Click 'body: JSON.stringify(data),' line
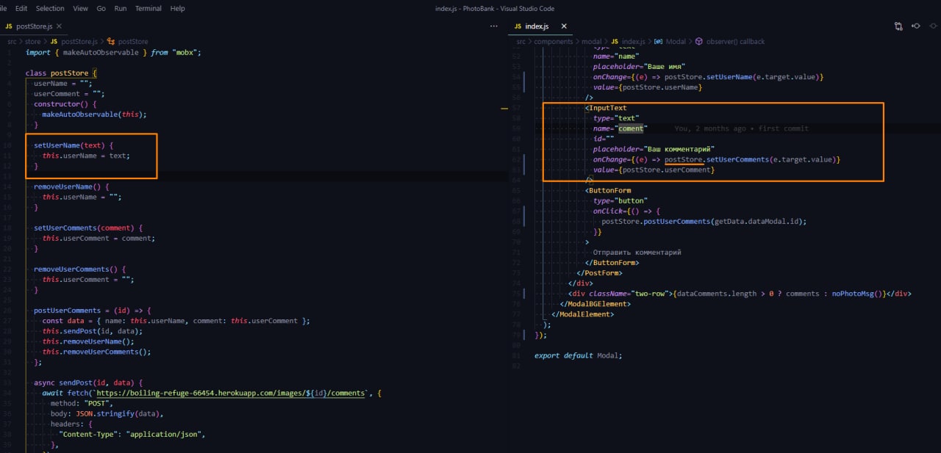The height and width of the screenshot is (453, 941). tap(107, 413)
